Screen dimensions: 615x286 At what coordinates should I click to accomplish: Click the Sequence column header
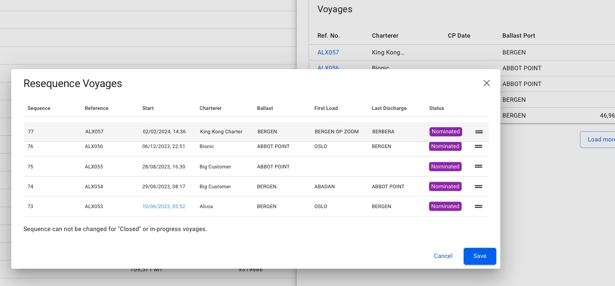point(39,108)
